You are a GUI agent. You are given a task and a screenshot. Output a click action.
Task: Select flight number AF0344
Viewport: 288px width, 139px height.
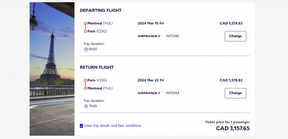[x=172, y=93]
